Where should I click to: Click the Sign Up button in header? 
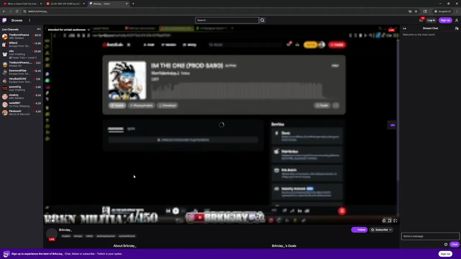445,20
